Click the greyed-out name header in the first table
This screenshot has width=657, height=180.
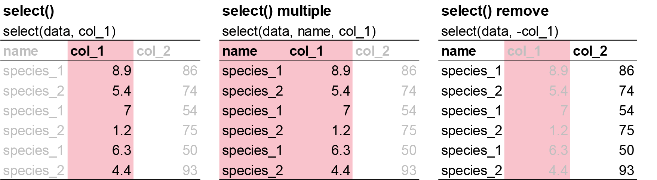[x=21, y=51]
